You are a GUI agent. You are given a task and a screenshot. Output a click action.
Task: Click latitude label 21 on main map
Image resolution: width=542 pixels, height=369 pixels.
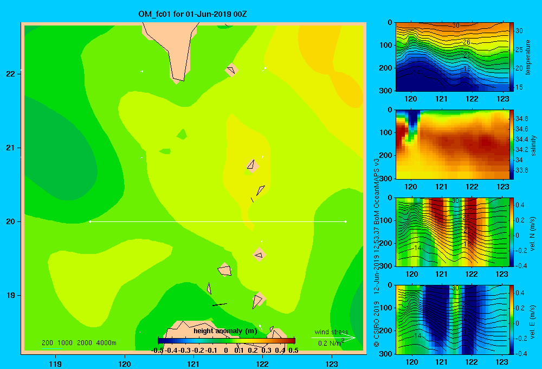click(x=10, y=148)
